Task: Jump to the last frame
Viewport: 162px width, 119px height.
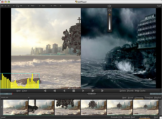Action: click(102, 91)
